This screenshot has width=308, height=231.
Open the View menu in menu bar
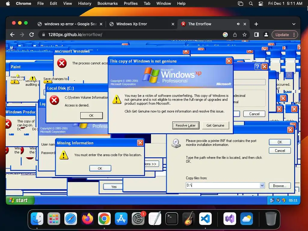[x=68, y=4]
